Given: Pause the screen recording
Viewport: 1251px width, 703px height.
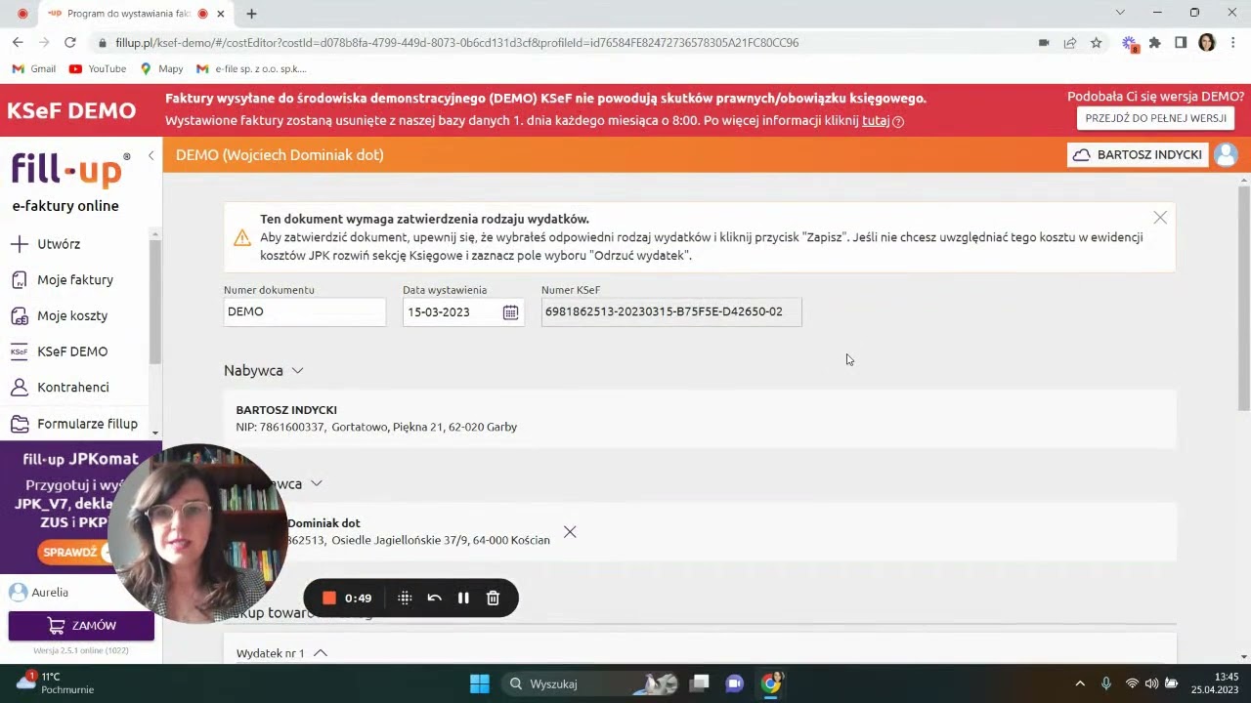Looking at the screenshot, I should [x=463, y=599].
